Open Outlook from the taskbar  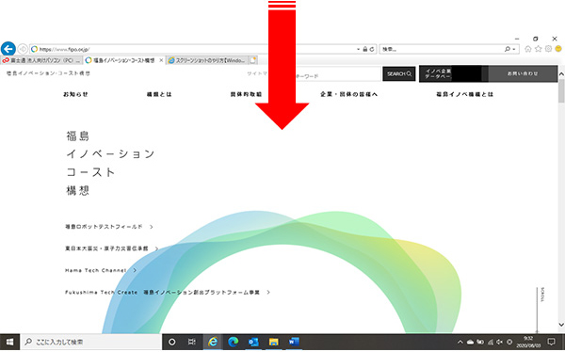click(x=253, y=342)
